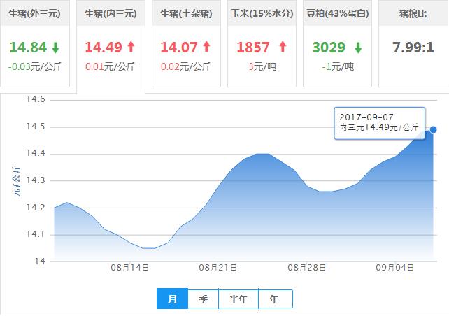Click the y-axis label 14.3
This screenshot has height=316, width=449.
[36, 180]
